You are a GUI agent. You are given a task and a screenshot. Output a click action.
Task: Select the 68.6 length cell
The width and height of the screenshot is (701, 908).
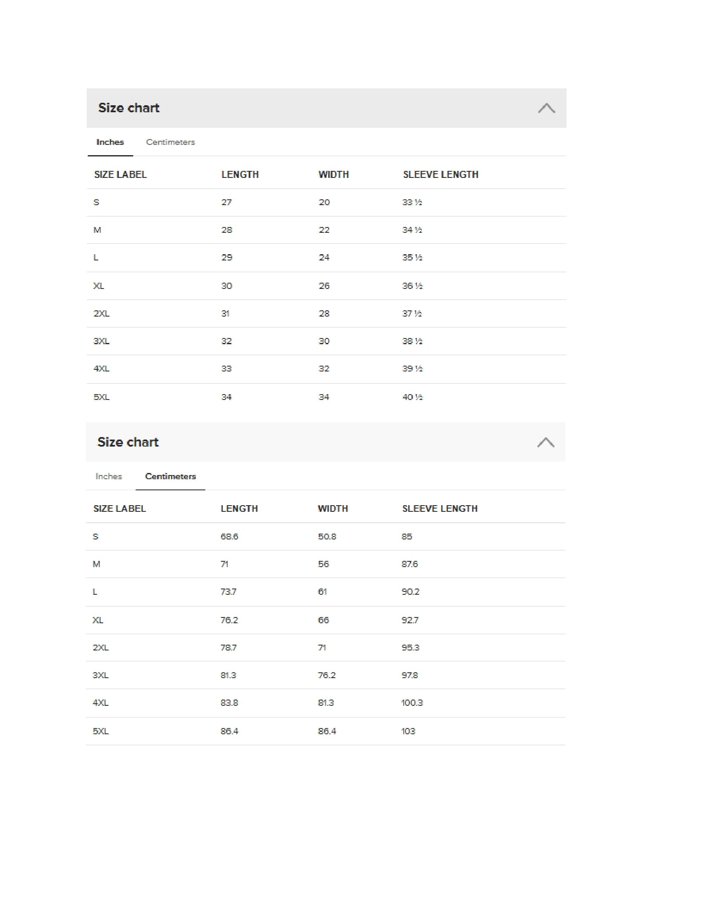pyautogui.click(x=229, y=537)
